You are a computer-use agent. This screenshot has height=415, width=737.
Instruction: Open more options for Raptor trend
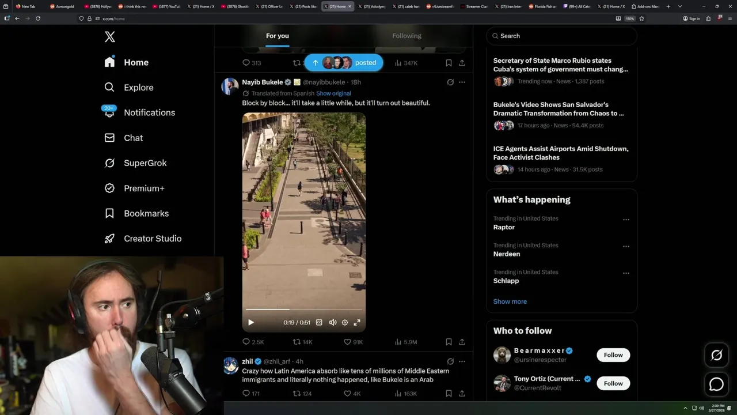point(626,220)
